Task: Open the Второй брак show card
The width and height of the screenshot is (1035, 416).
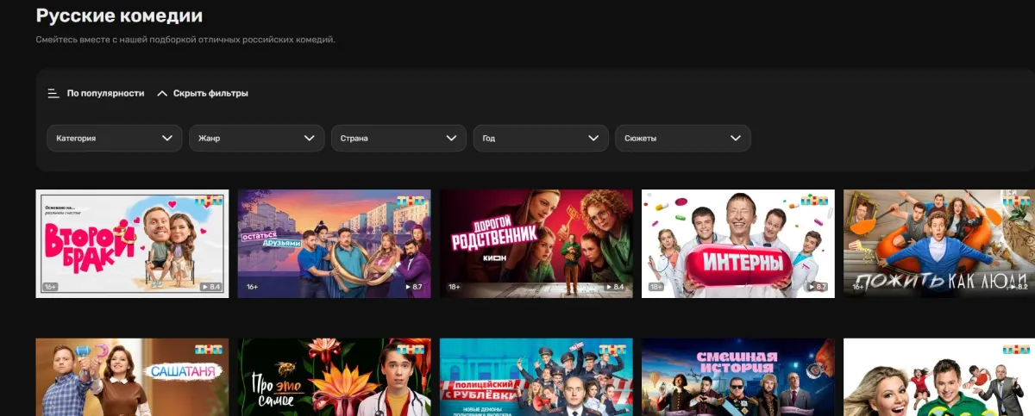Action: (x=132, y=244)
